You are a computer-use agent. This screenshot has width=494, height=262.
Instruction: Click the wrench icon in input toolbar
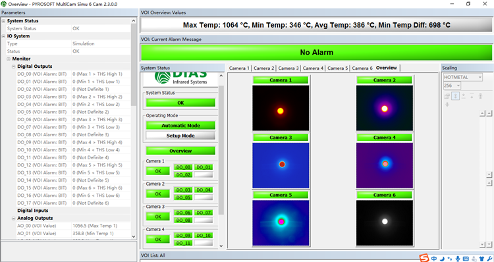(489, 259)
